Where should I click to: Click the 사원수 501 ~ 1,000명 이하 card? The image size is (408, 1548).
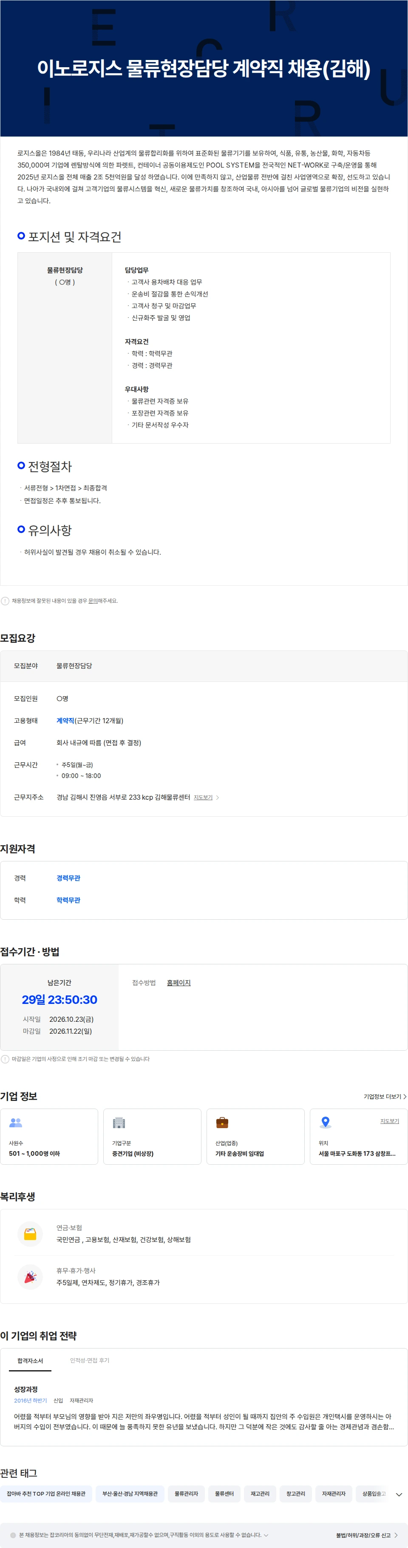click(x=49, y=1136)
